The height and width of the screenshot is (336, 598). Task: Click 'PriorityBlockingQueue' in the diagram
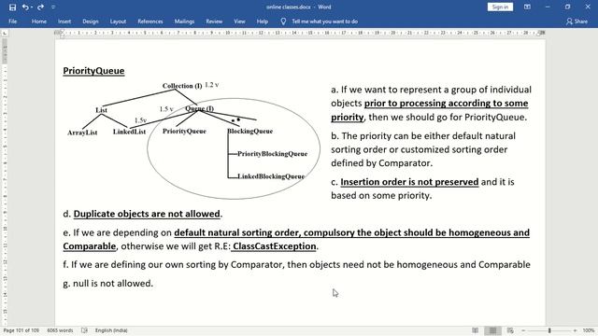(272, 154)
